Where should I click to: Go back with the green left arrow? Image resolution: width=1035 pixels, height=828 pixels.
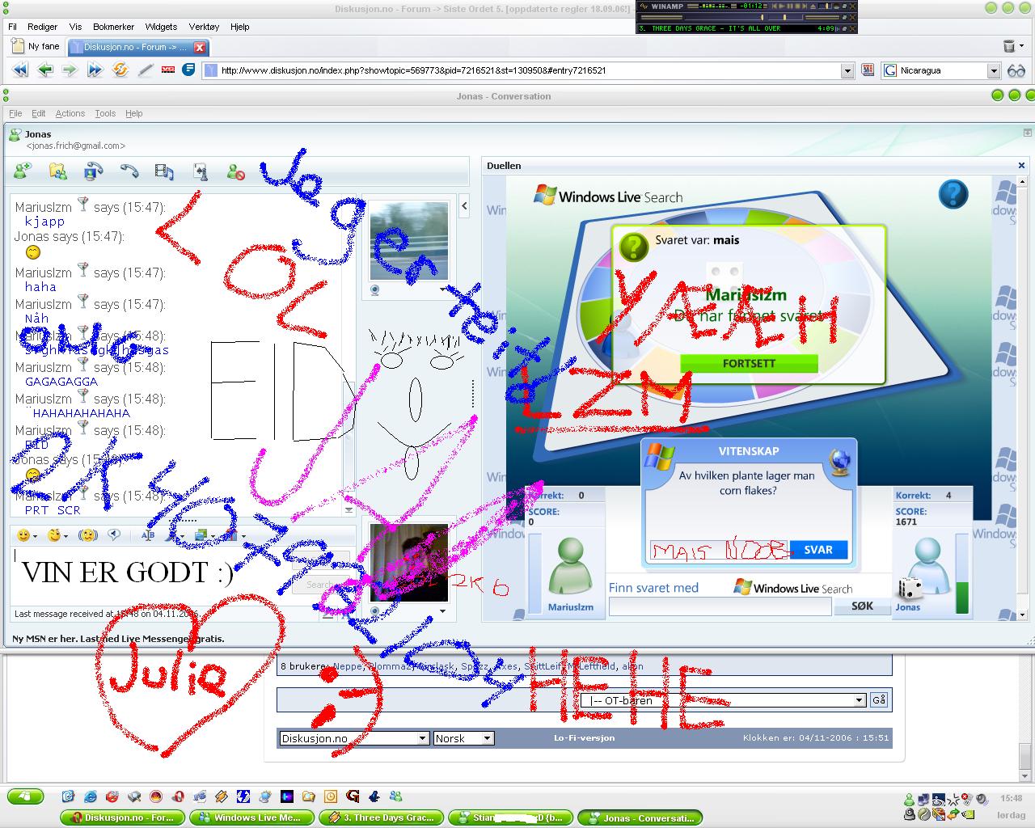[45, 70]
